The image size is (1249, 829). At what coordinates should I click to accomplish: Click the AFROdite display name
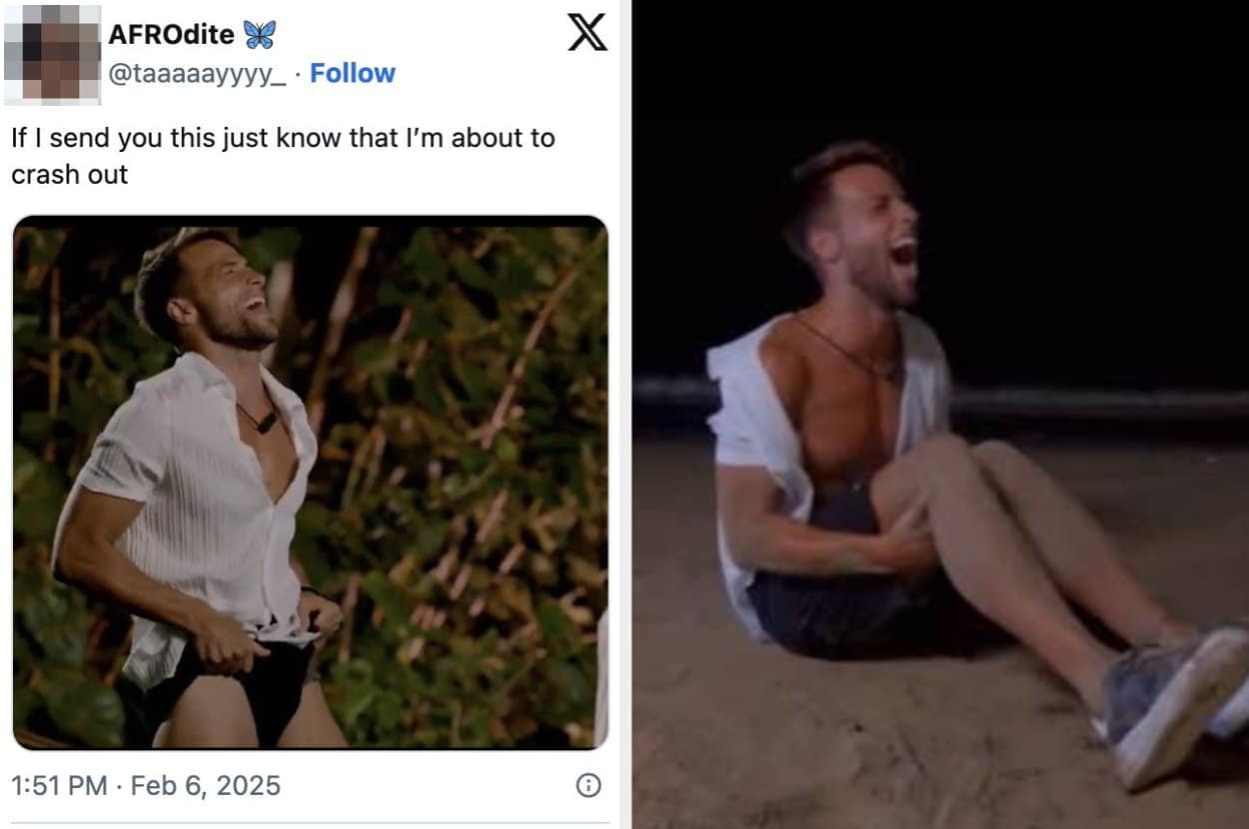click(171, 35)
